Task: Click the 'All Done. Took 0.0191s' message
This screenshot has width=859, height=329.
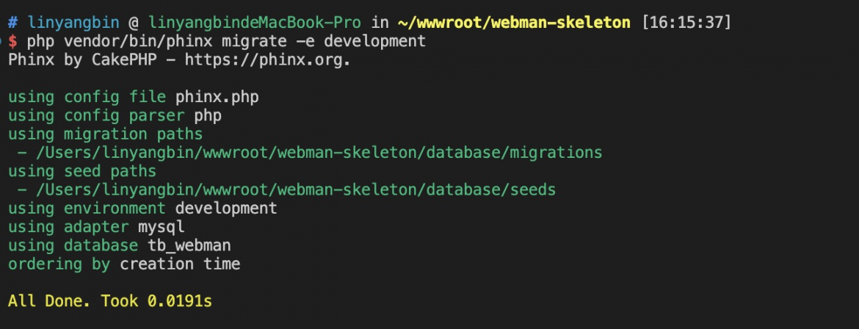Action: click(x=110, y=301)
